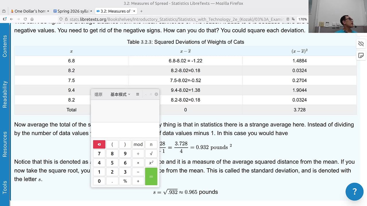This screenshot has height=206, width=367.
Task: Click digit 6 on calculator
Action: [x=125, y=163]
